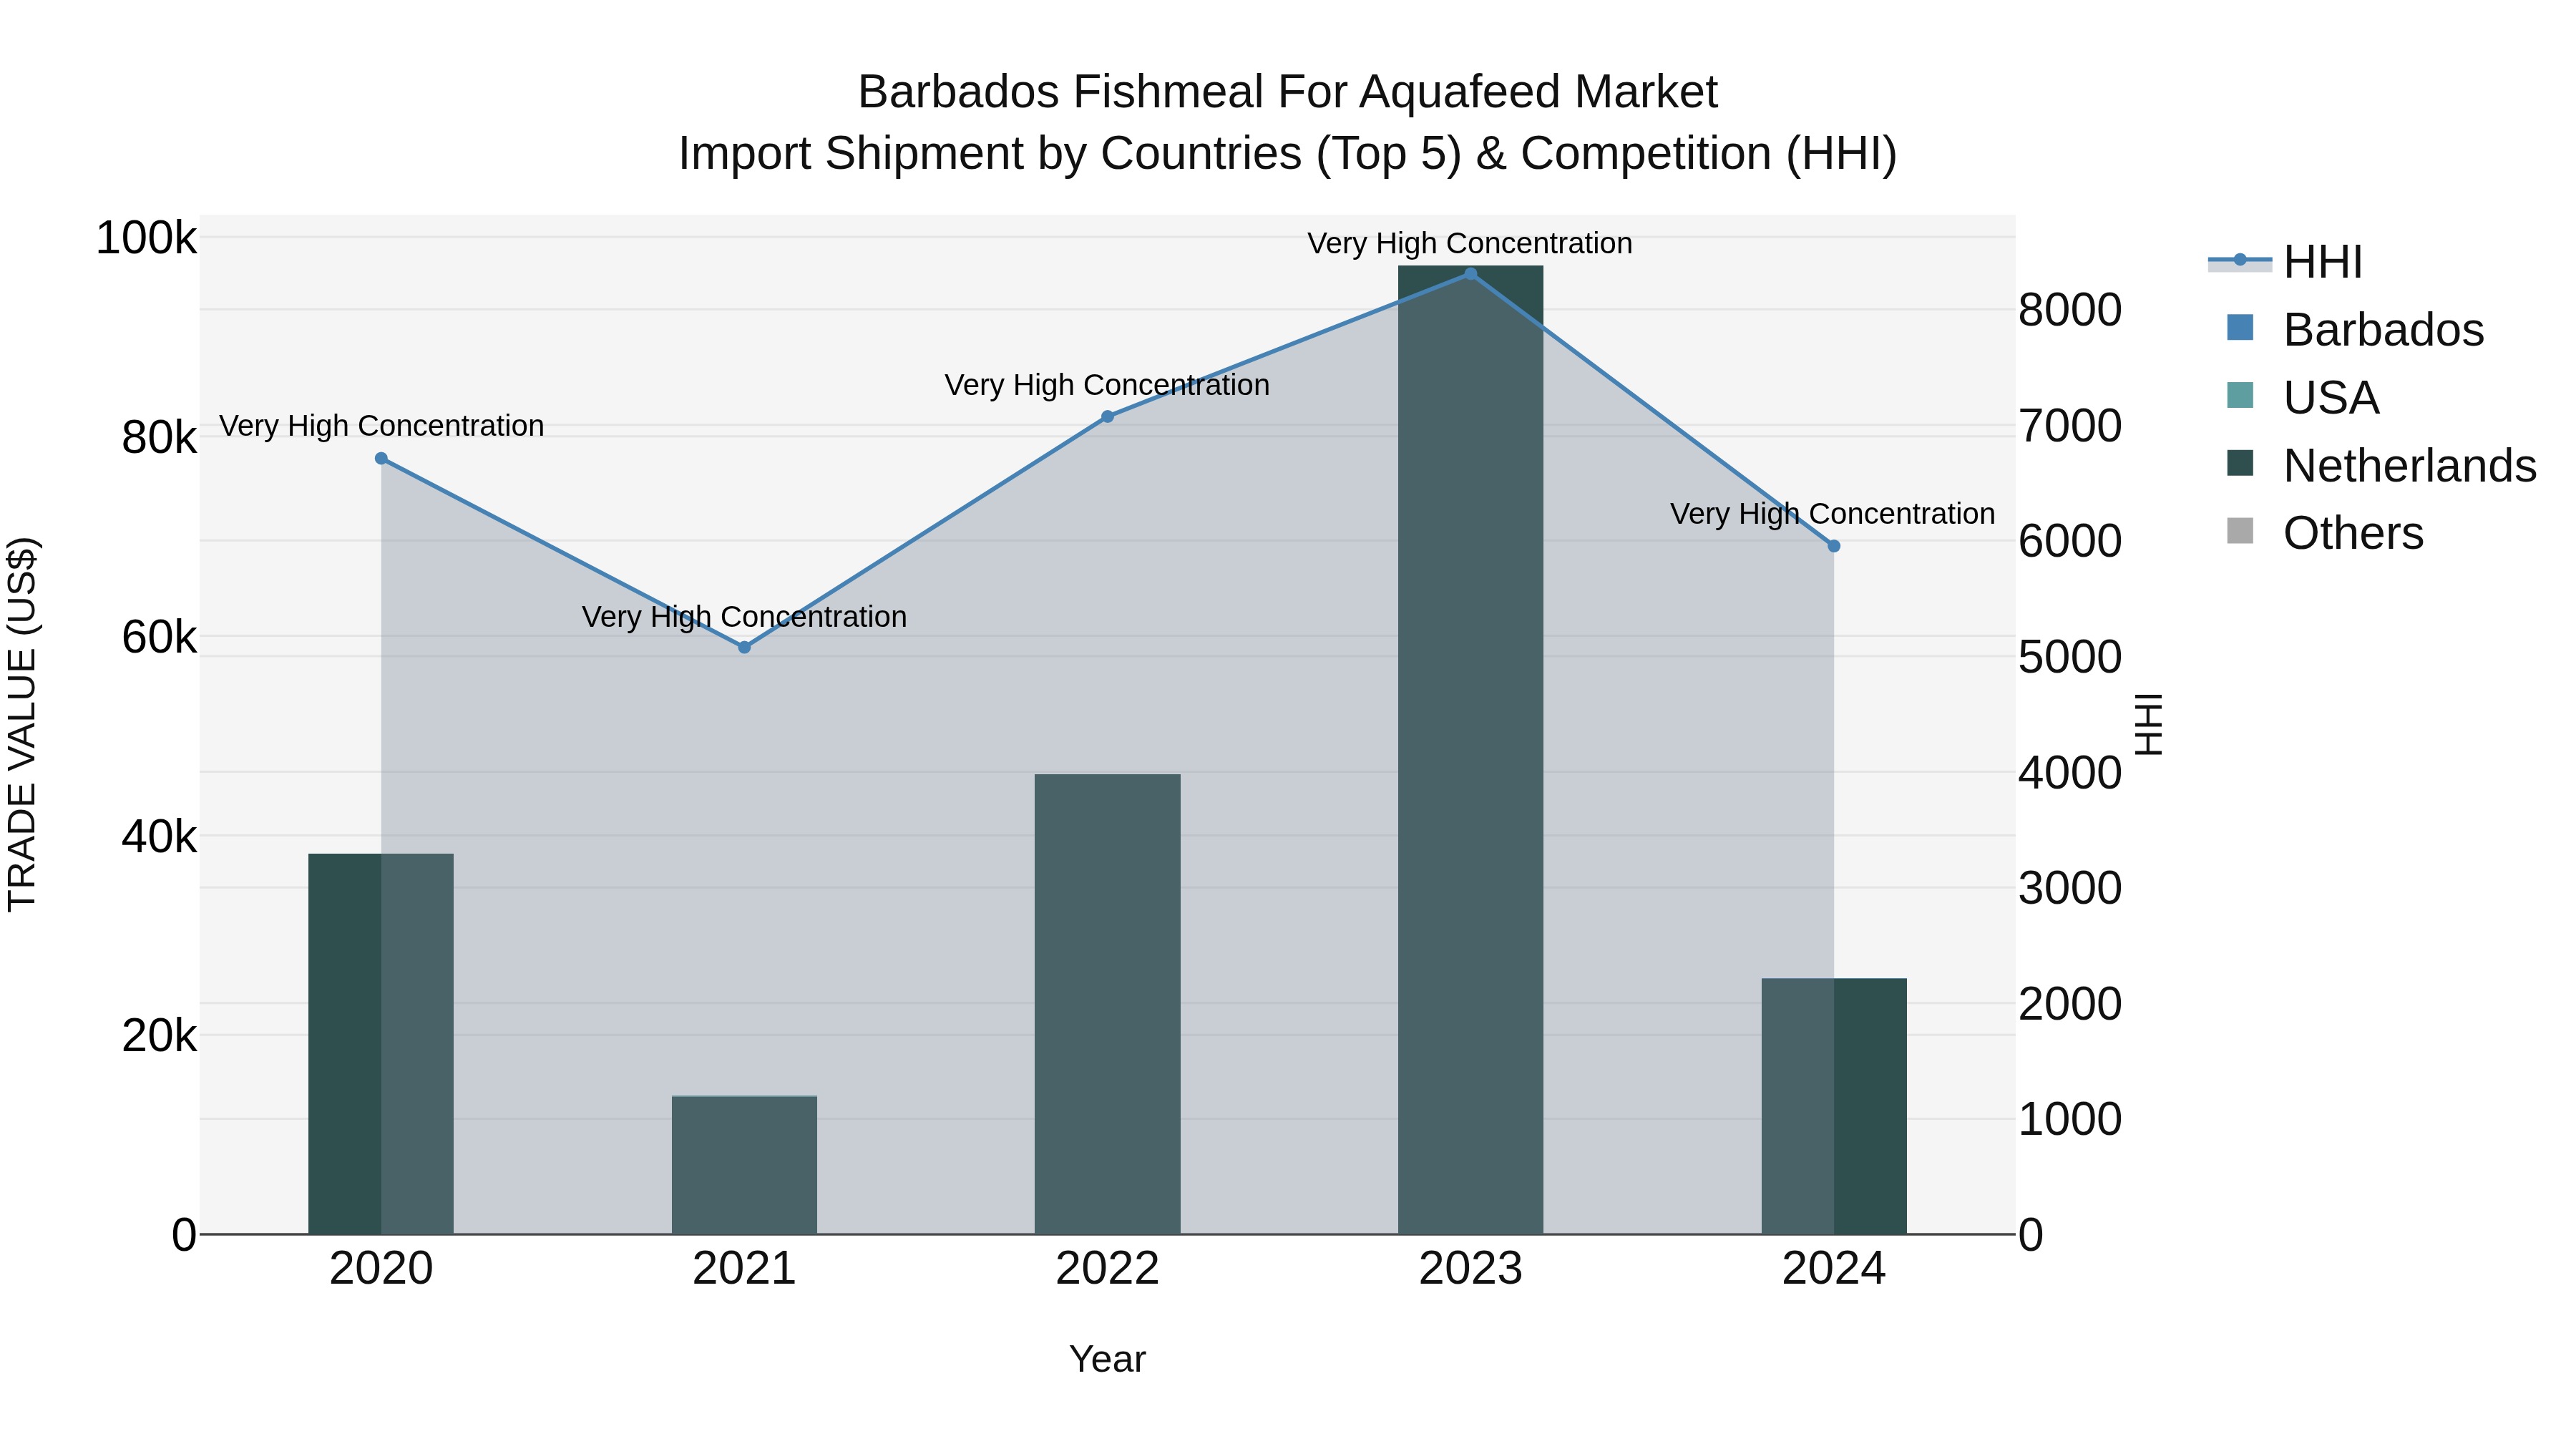Click the 2021 trade value bar
Screen dimensions: 2576x1449
[x=744, y=1165]
